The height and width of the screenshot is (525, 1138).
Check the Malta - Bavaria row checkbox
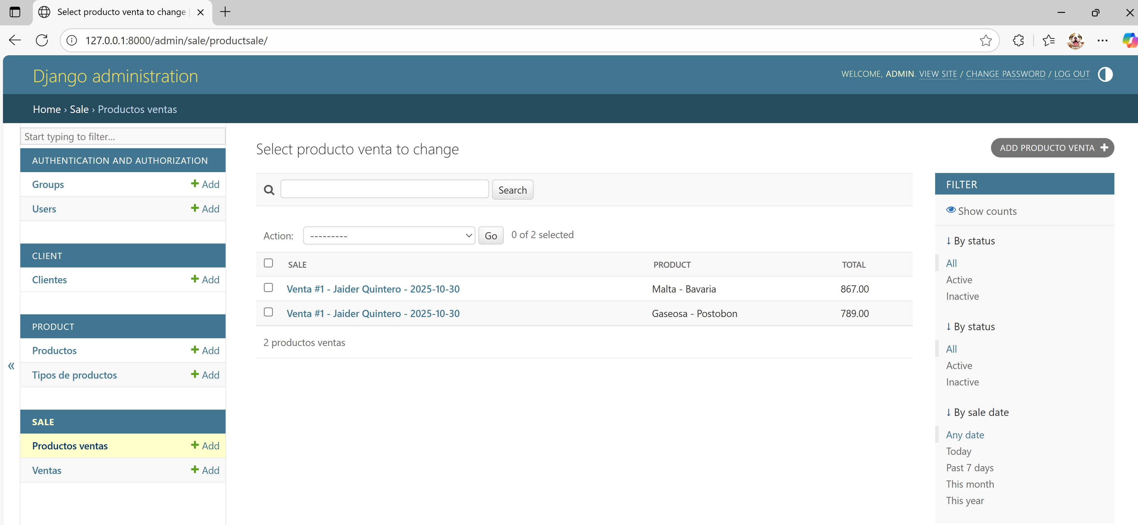click(x=268, y=288)
